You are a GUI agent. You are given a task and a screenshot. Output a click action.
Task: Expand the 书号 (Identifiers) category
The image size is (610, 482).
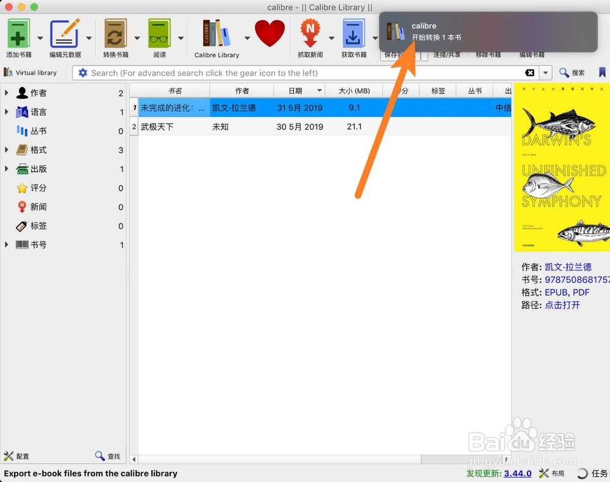[7, 244]
